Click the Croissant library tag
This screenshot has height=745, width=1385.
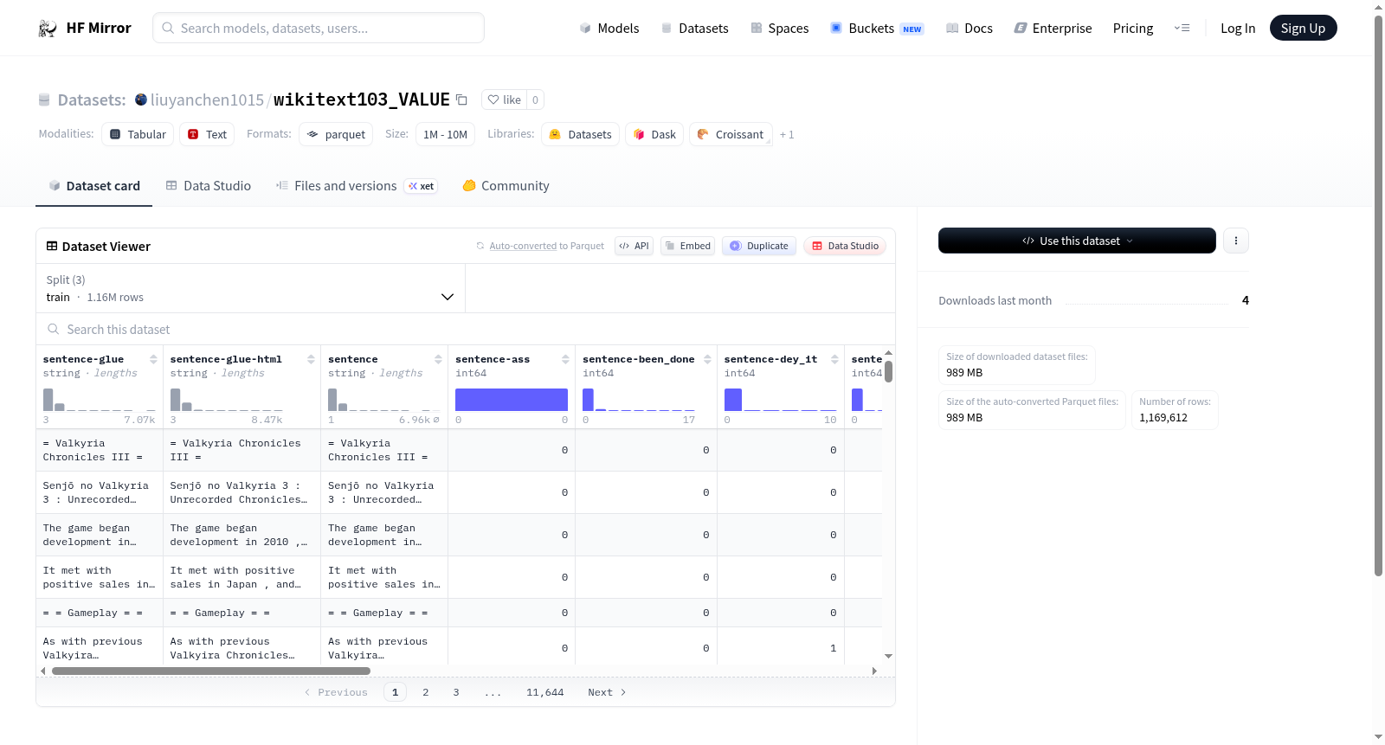point(731,134)
